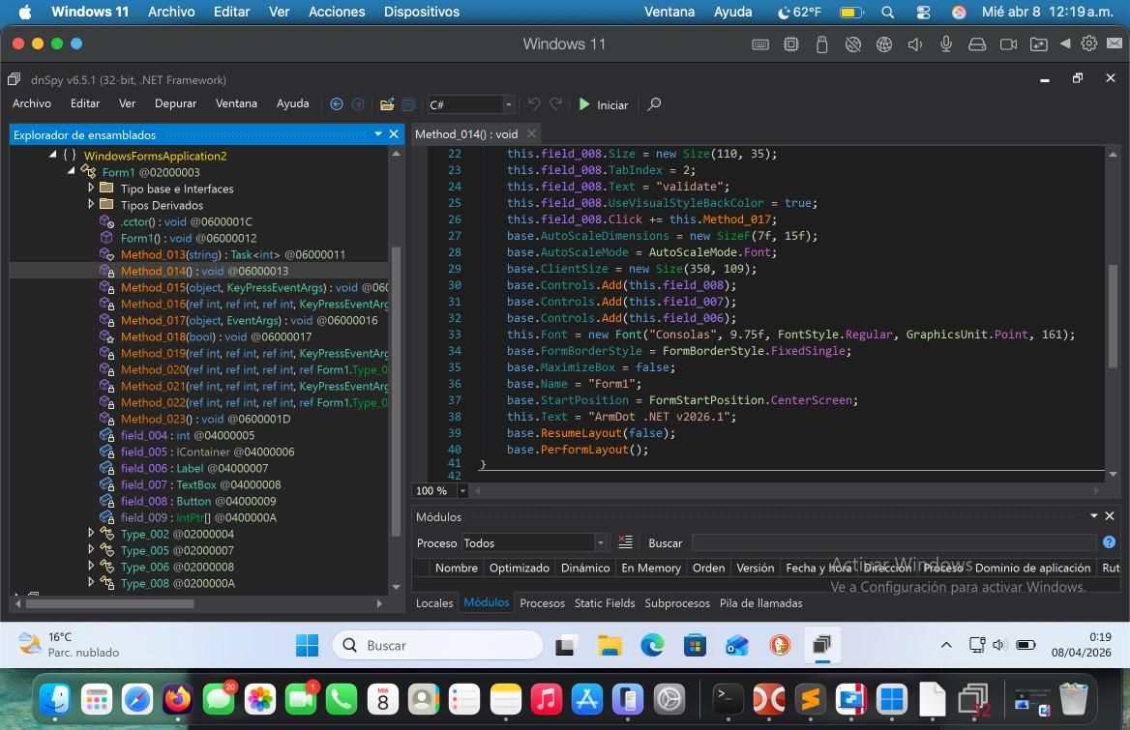Close the Explorador de ensamblados panel
Viewport: 1130px width, 730px height.
click(395, 134)
